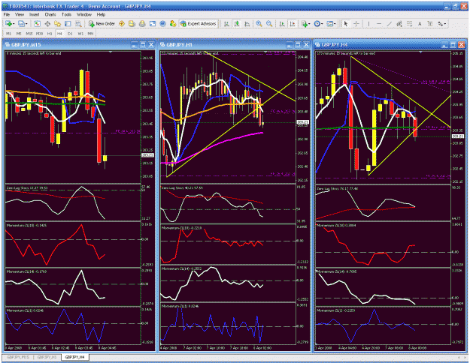Switch timeframe to W1
This screenshot has width=470, height=363.
pyautogui.click(x=80, y=34)
